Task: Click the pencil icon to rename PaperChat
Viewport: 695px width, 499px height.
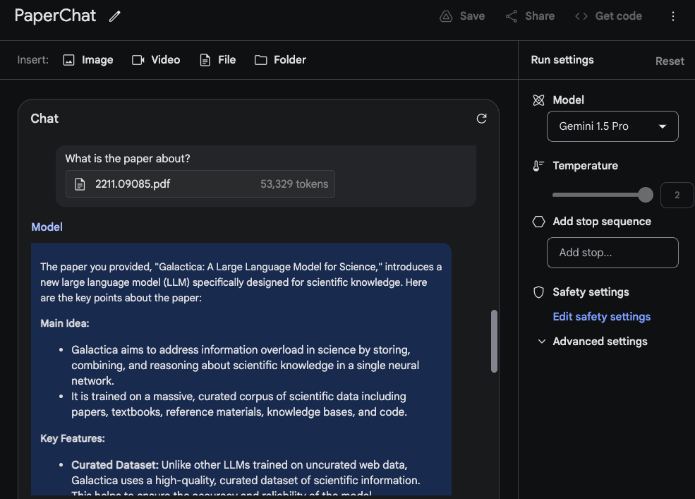Action: click(x=115, y=16)
